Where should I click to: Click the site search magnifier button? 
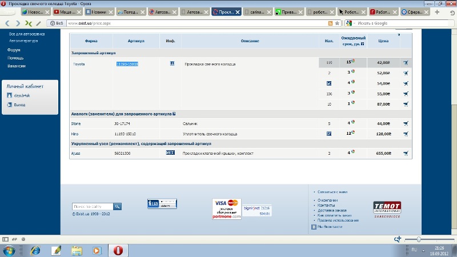117,206
